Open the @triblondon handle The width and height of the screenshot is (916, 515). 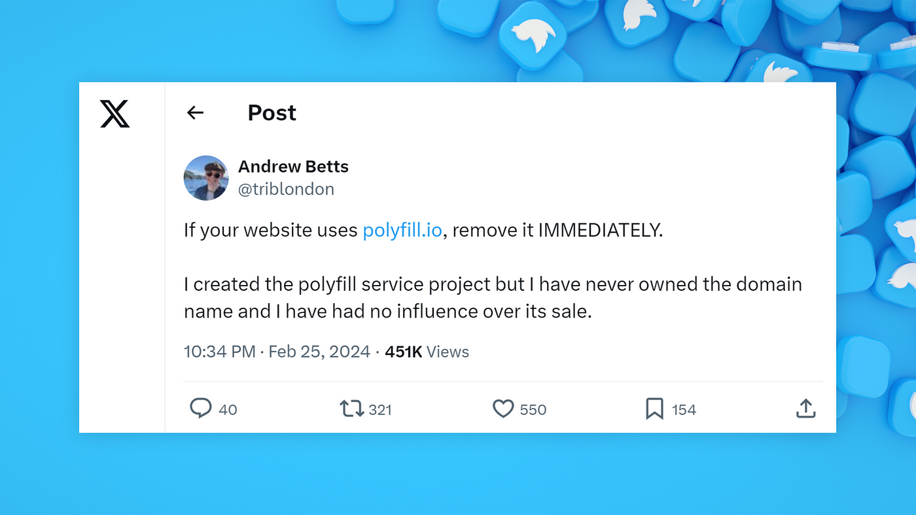pos(286,190)
